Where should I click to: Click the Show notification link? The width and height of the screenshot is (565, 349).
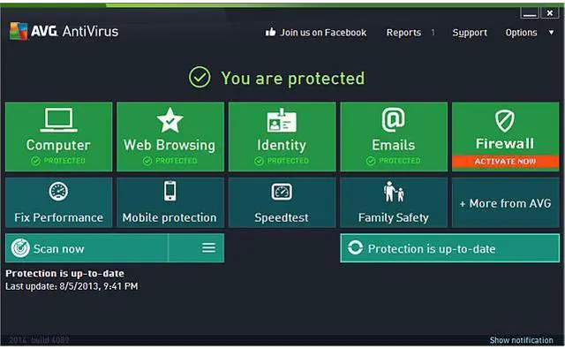click(x=521, y=340)
